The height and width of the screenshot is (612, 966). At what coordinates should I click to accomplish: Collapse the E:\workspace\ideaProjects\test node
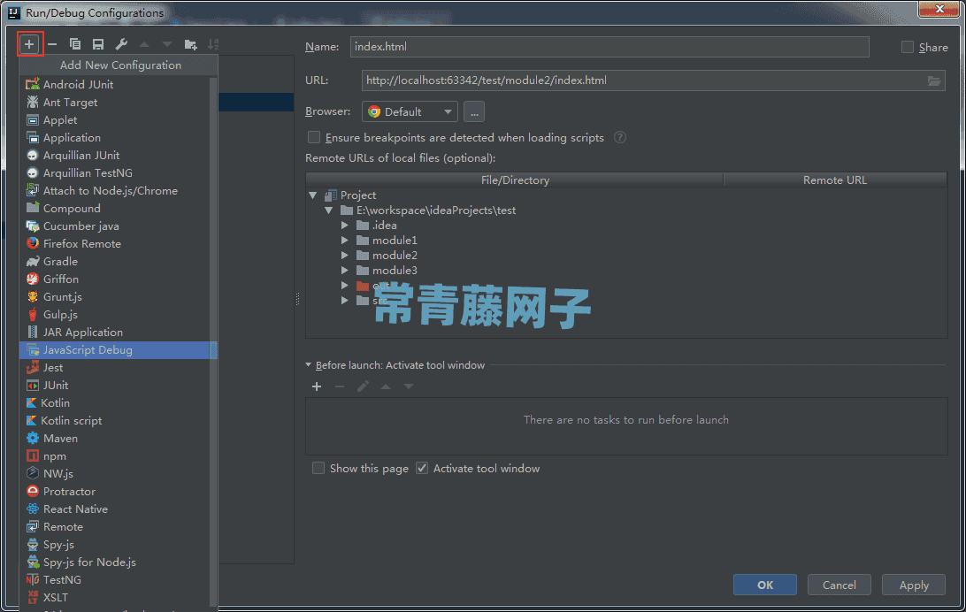(x=329, y=210)
